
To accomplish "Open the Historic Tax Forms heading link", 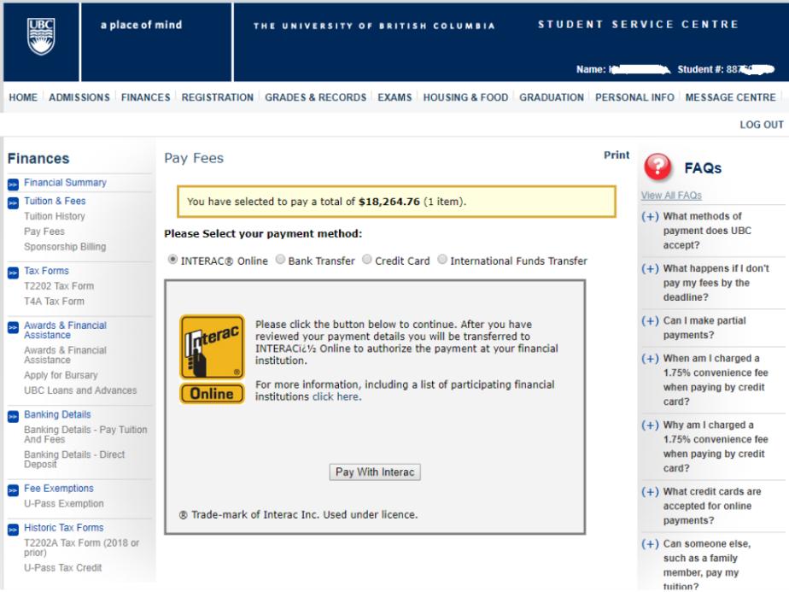I will point(64,528).
